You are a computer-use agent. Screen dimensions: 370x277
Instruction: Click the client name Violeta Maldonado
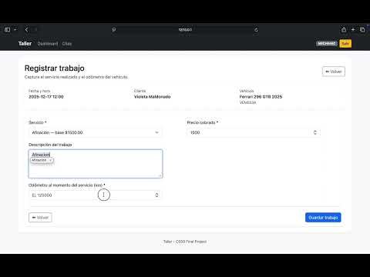(x=152, y=97)
